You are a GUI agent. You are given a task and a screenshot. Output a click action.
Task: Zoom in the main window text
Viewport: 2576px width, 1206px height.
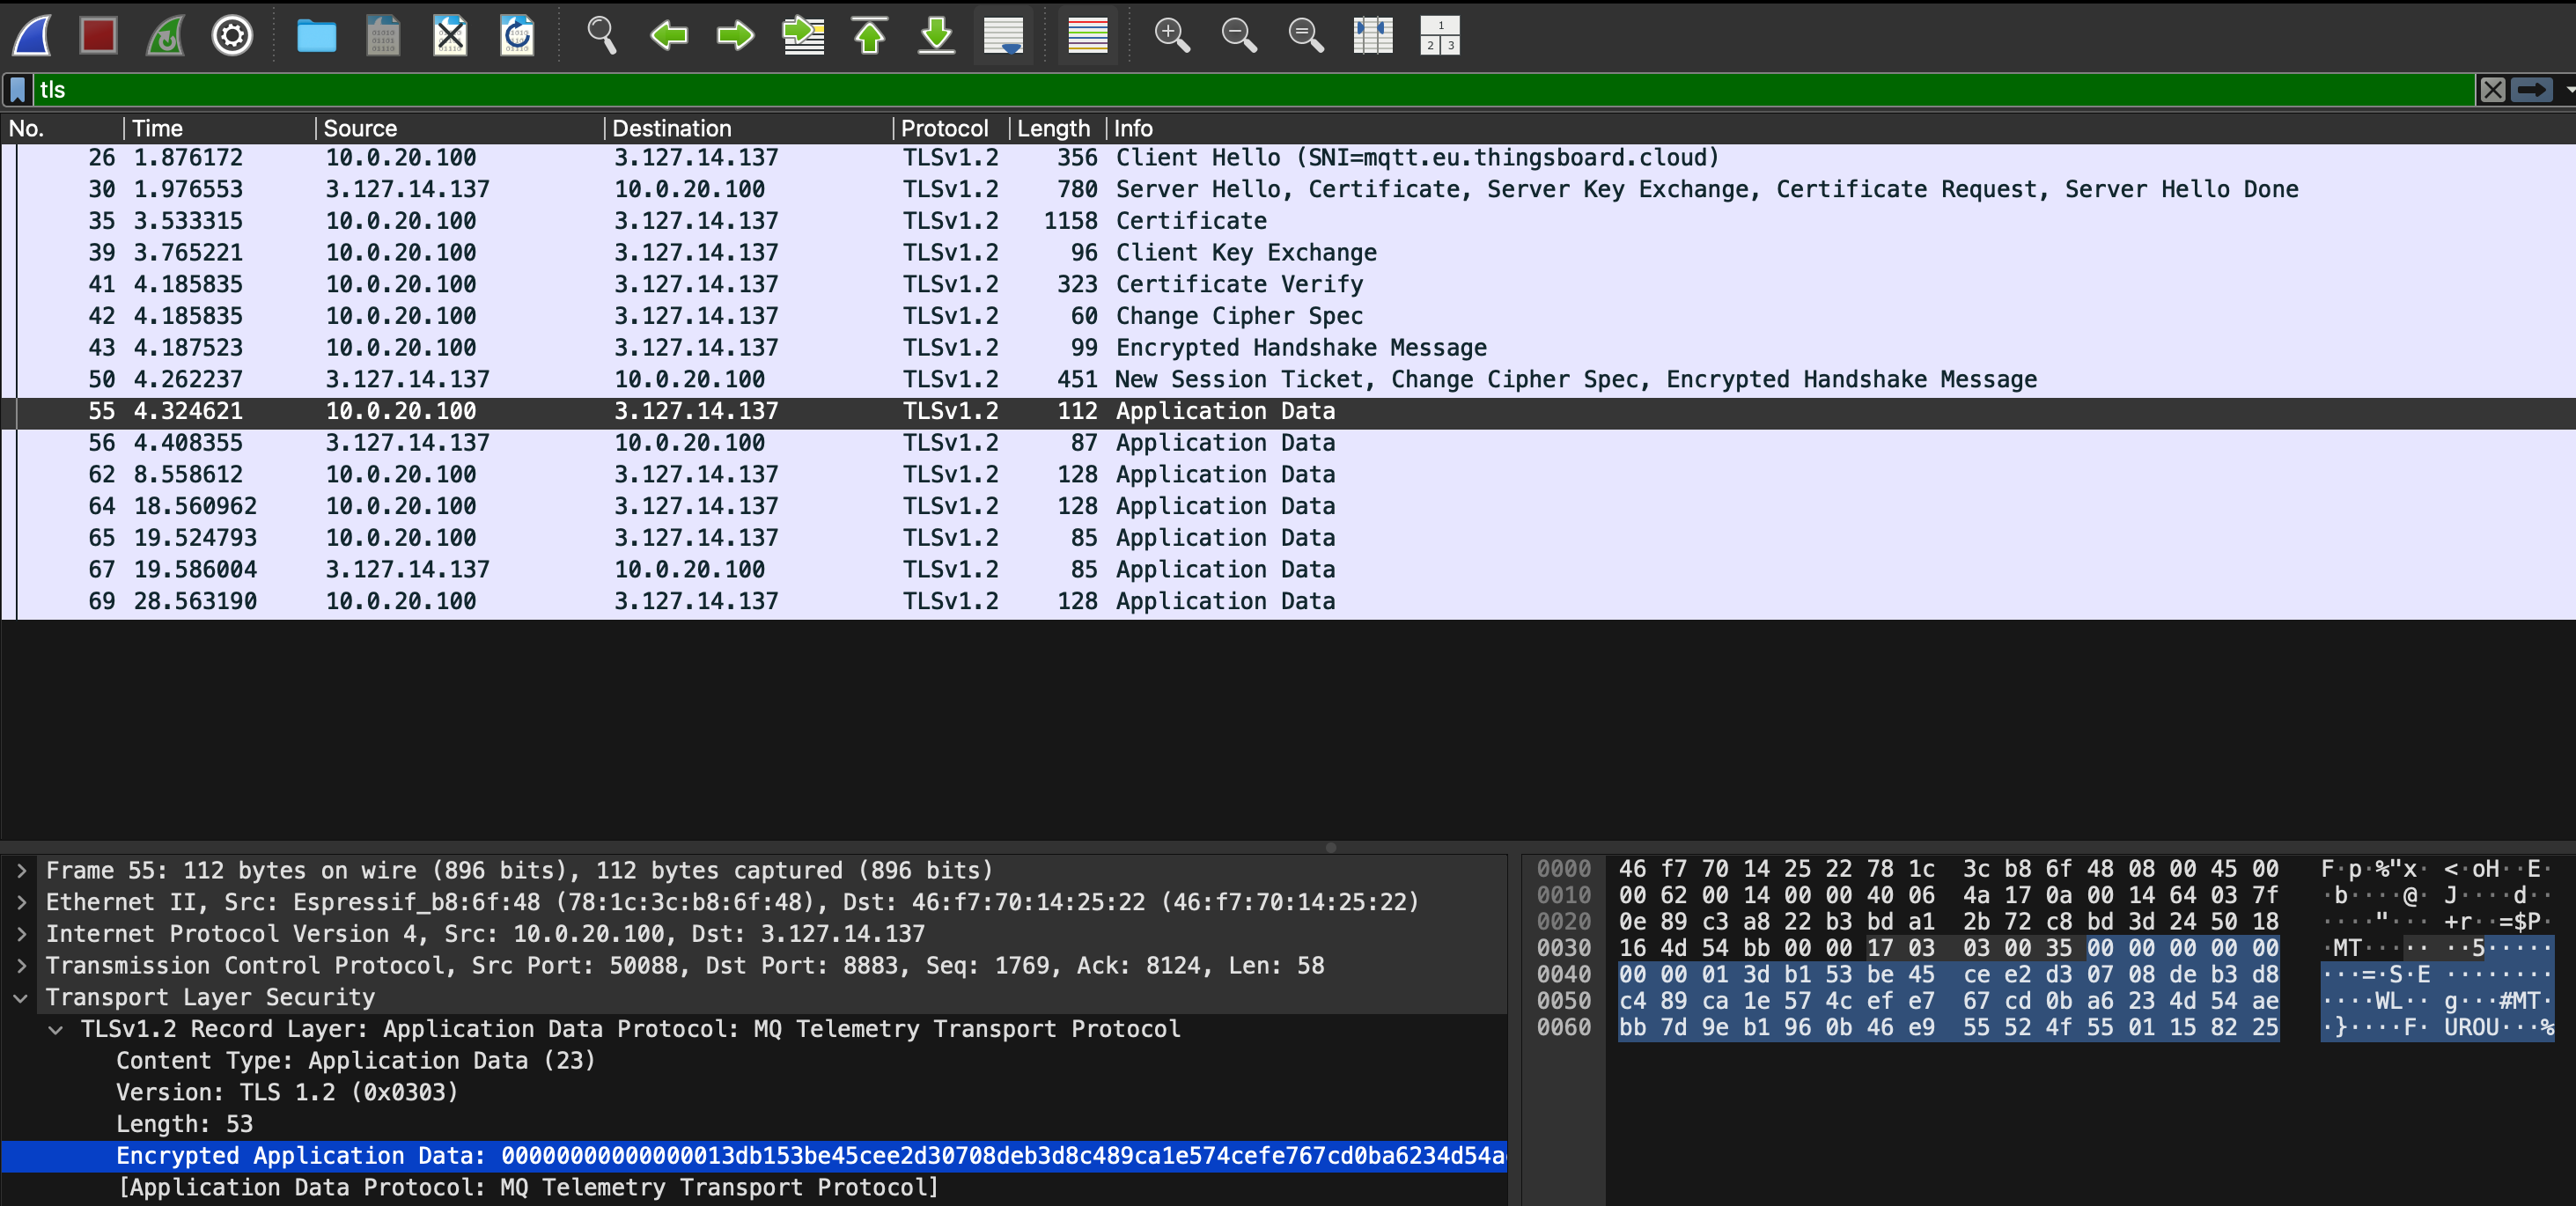pyautogui.click(x=1172, y=36)
